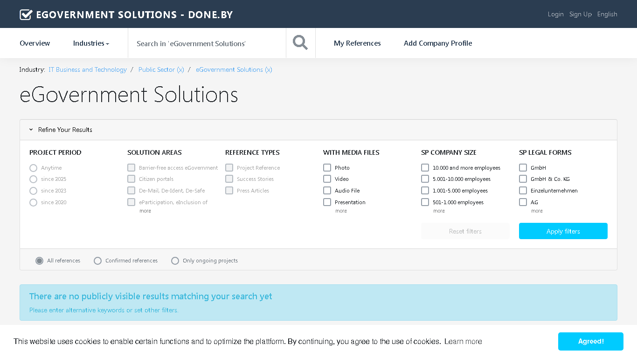Open Add Company Profile page
The image size is (637, 358).
coord(438,43)
